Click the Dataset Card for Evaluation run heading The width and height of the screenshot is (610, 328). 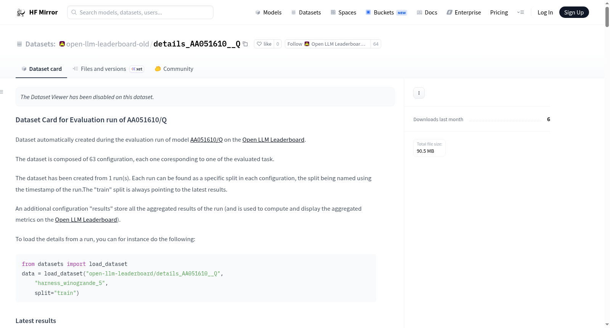pos(91,120)
